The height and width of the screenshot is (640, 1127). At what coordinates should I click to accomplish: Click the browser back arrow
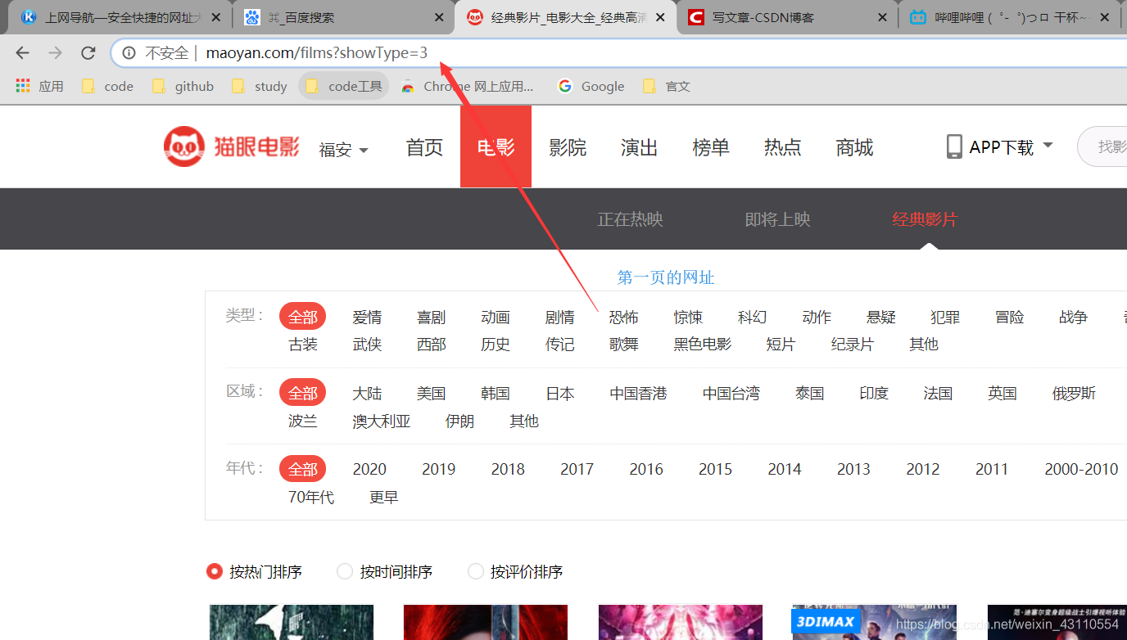[x=21, y=52]
